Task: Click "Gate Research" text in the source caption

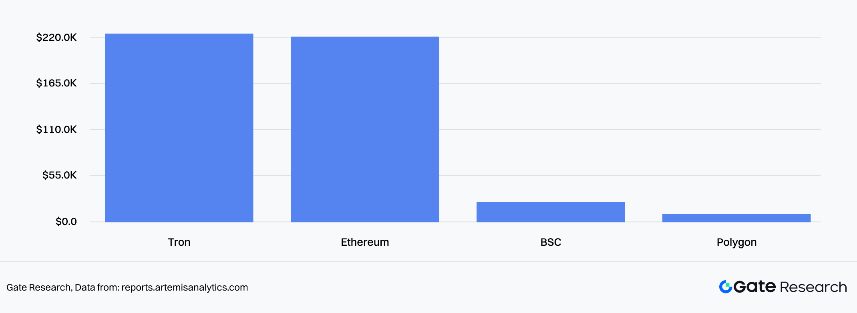Action: tap(38, 287)
